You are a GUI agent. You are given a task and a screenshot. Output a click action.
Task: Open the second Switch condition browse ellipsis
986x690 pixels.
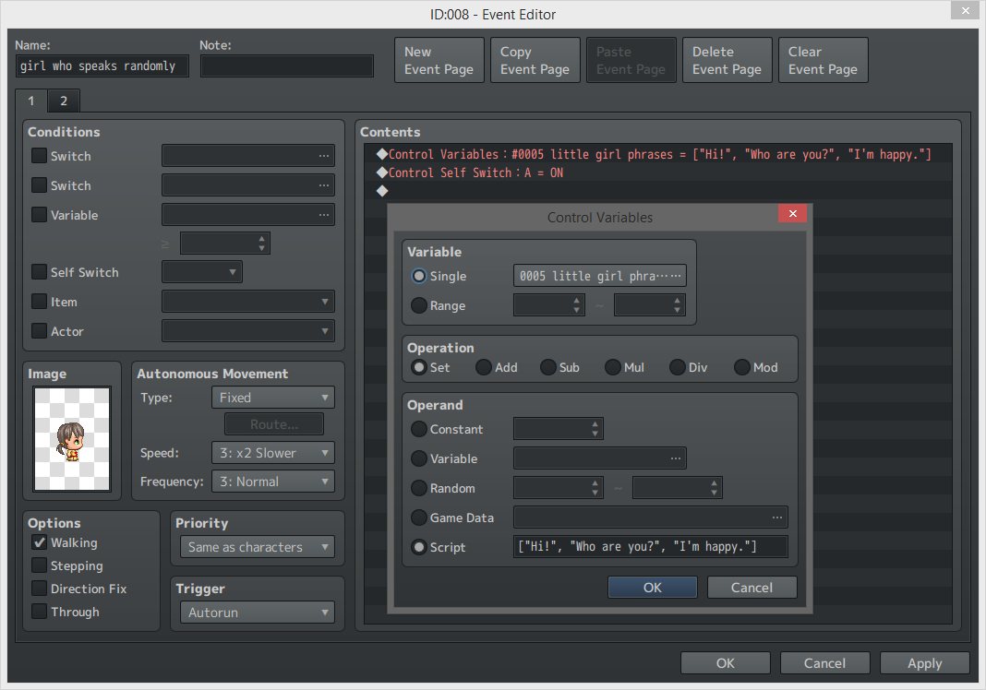pos(325,185)
